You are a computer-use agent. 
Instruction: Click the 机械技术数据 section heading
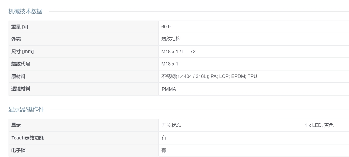[25, 11]
